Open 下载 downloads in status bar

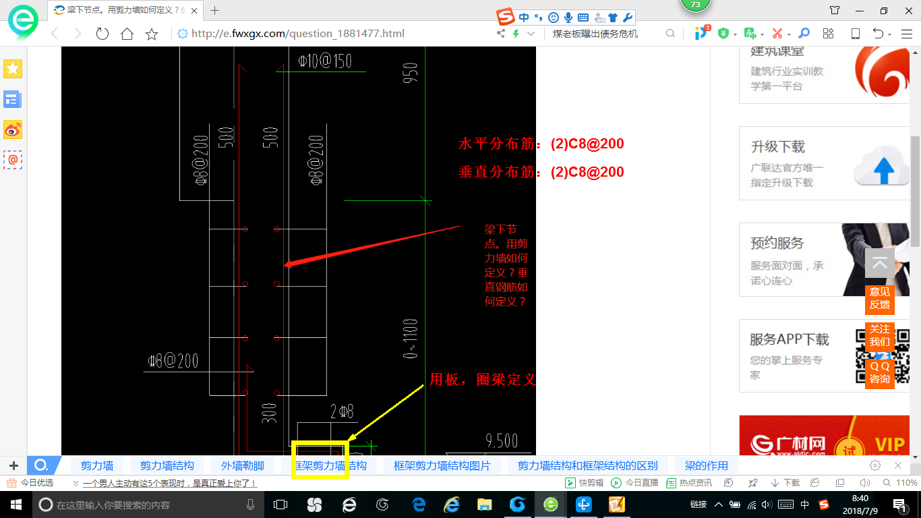(785, 483)
